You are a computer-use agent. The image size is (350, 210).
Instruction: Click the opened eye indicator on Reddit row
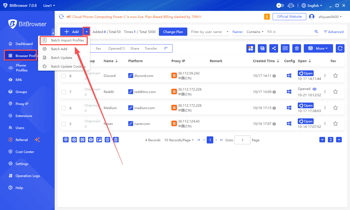pyautogui.click(x=314, y=89)
